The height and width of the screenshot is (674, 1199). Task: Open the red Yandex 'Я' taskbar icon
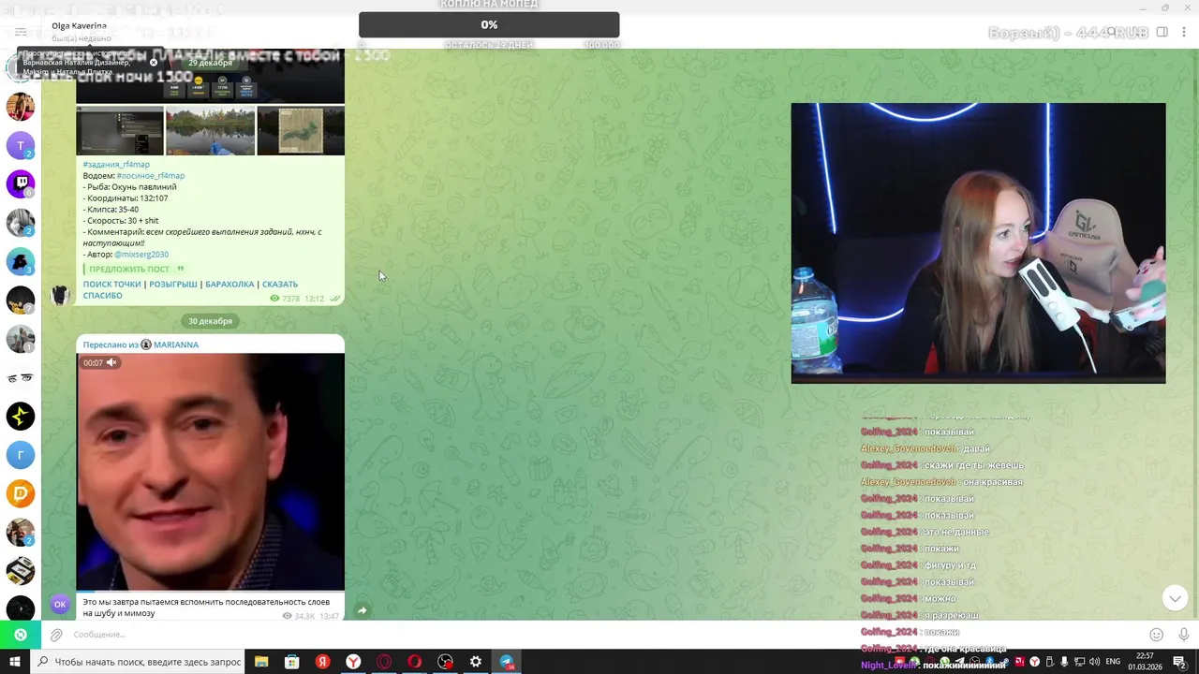[323, 662]
